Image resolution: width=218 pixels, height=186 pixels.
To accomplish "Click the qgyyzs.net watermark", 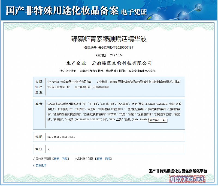I will click(187, 179).
